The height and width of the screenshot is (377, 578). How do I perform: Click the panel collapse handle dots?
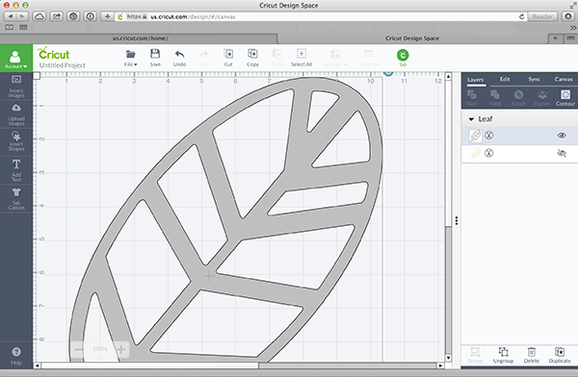click(457, 220)
